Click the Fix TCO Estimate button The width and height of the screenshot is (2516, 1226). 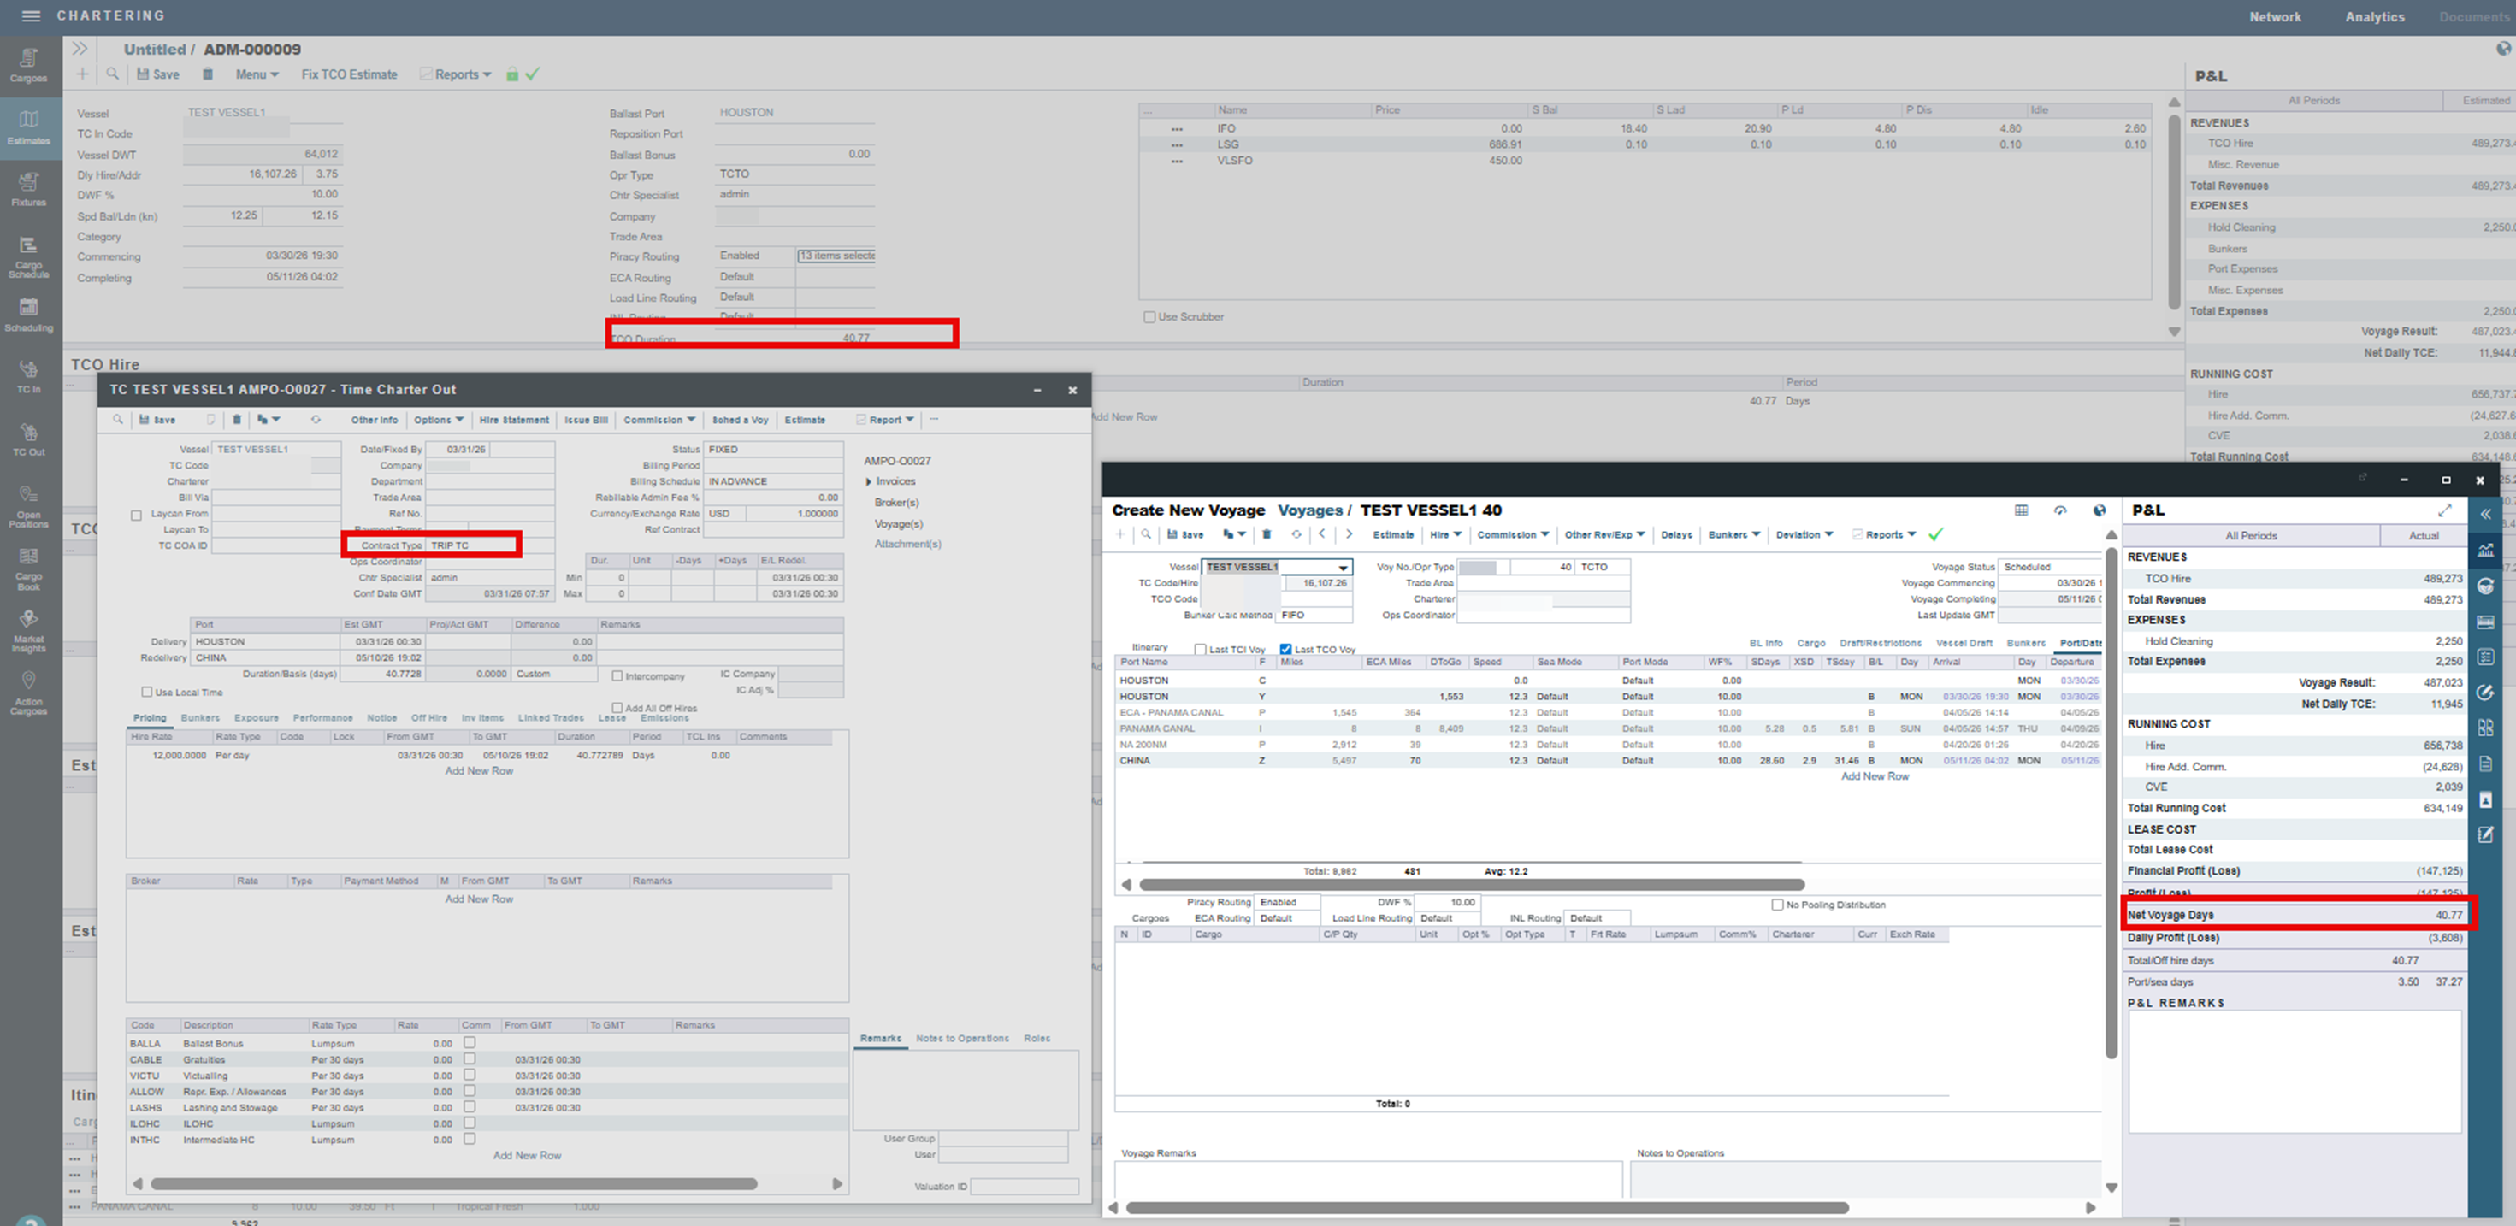click(349, 74)
